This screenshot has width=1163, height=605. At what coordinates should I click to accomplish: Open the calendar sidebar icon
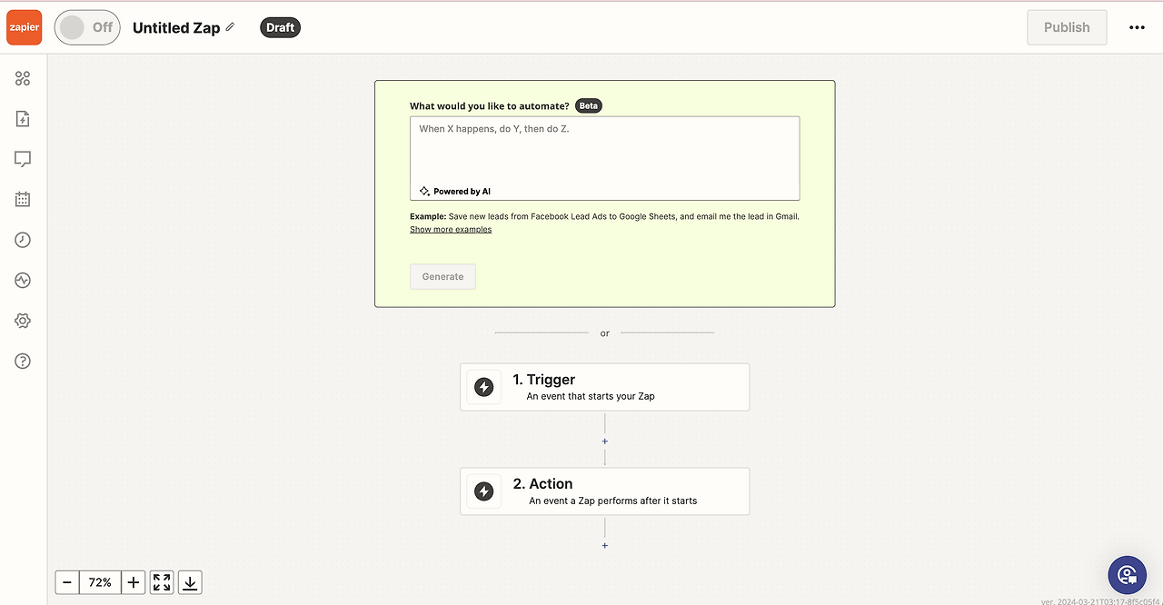click(x=23, y=199)
